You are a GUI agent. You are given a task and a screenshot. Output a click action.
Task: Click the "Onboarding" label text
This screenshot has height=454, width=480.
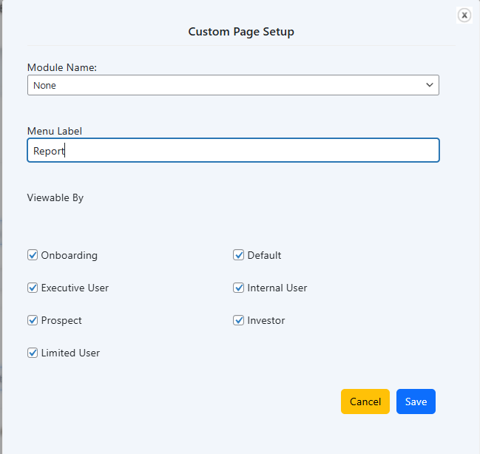pyautogui.click(x=70, y=255)
